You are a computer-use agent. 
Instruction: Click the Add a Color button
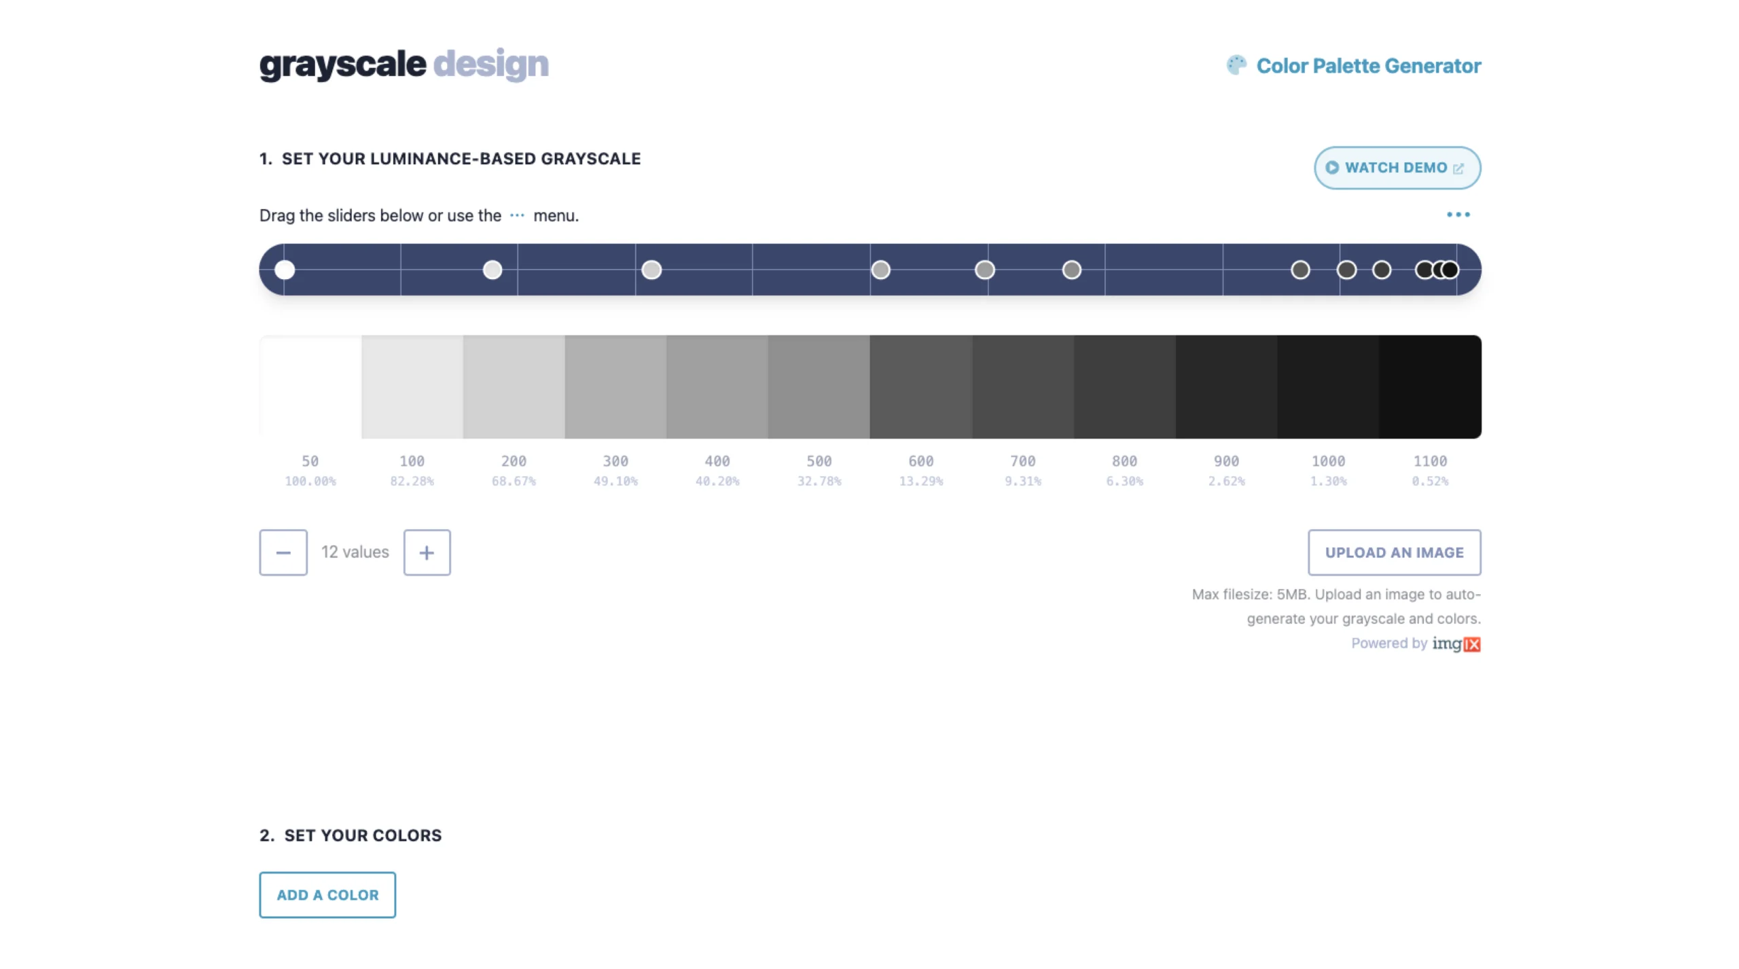(327, 894)
